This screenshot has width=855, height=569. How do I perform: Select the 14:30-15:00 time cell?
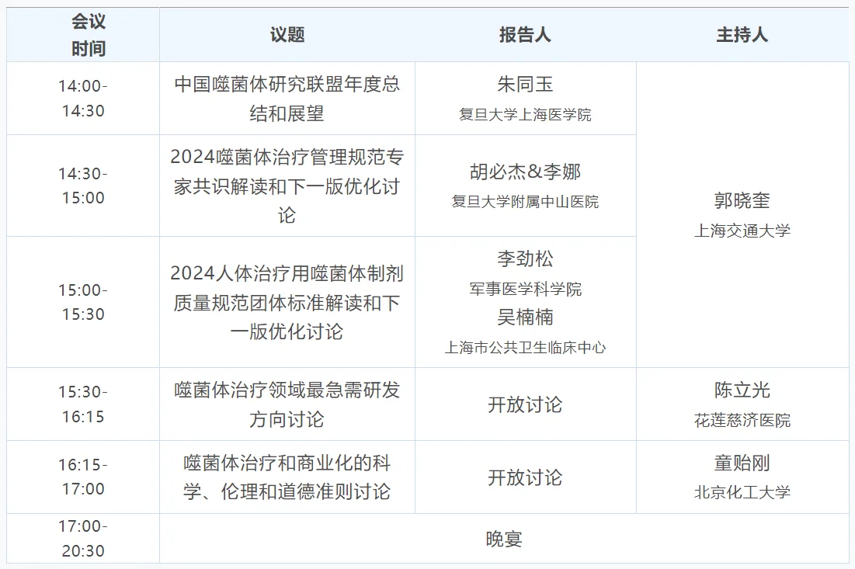[x=83, y=186]
